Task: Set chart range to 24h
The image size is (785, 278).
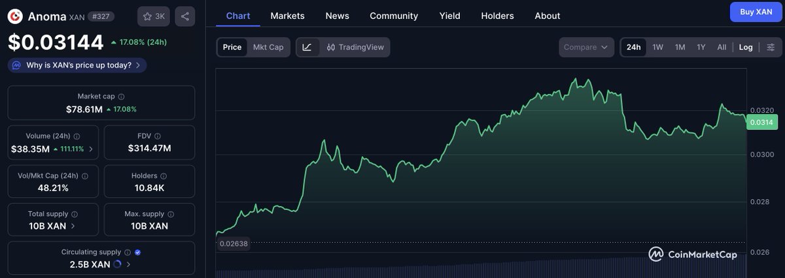Action: click(633, 47)
